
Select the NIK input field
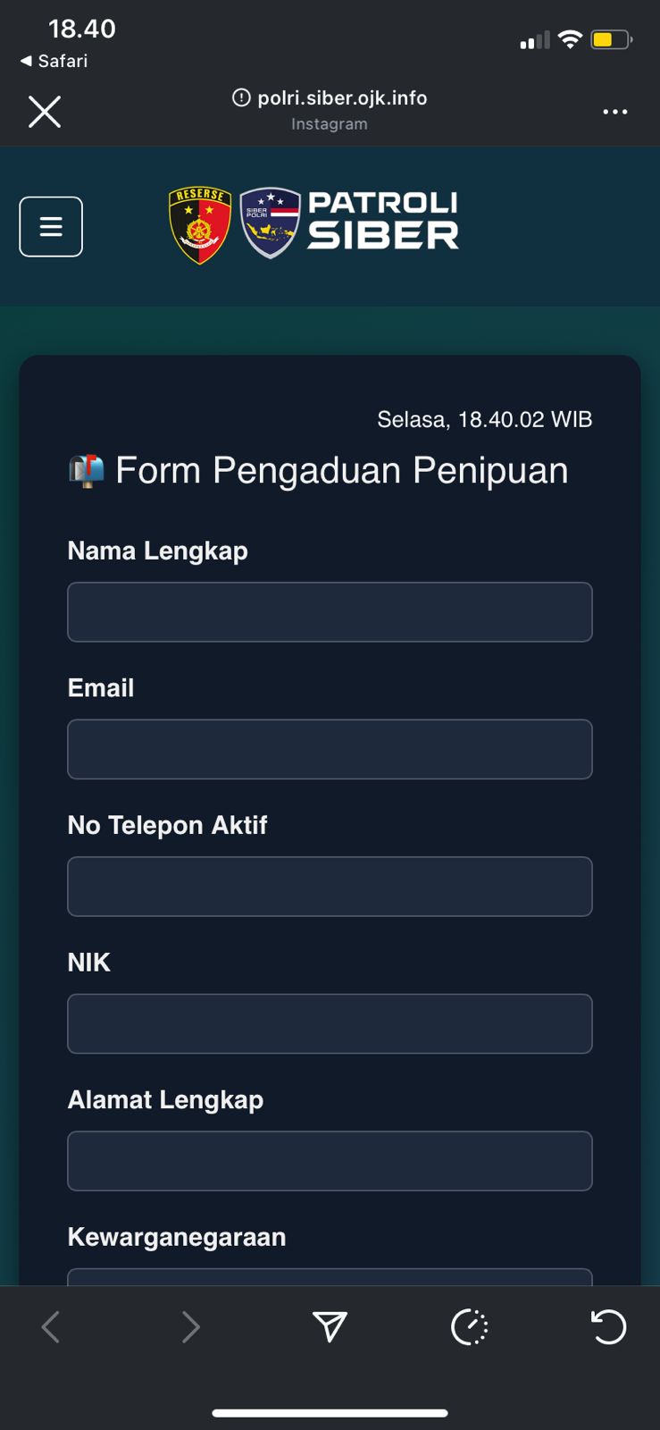330,1023
